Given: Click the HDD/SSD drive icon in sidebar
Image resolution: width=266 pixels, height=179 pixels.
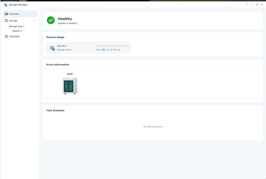Looking at the screenshot, I should (6, 36).
